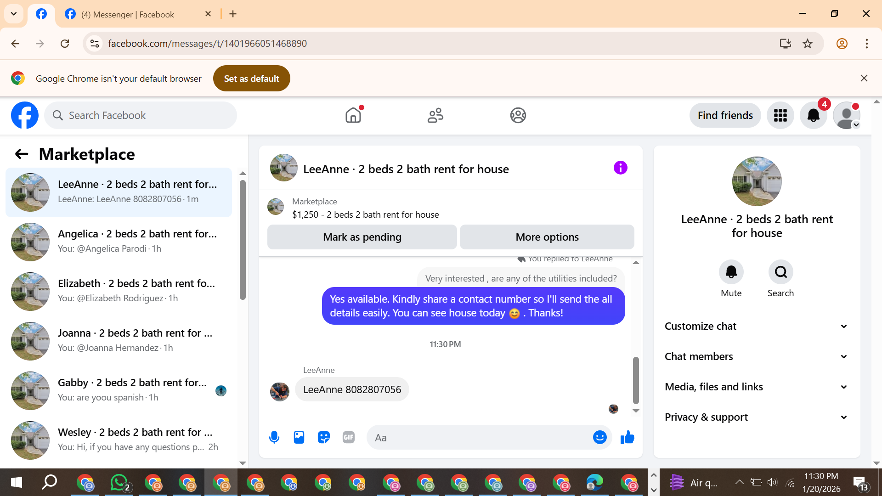
Task: Open the emoji picker in message box
Action: [x=599, y=438]
